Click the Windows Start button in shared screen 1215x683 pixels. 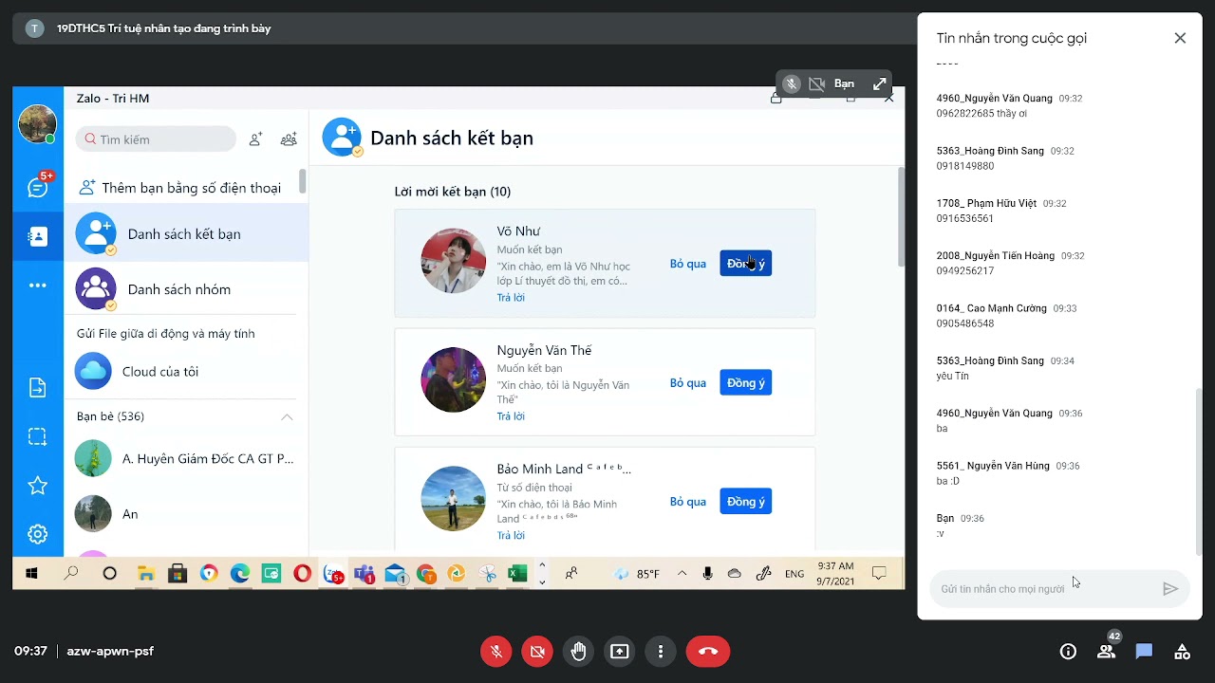click(x=31, y=574)
